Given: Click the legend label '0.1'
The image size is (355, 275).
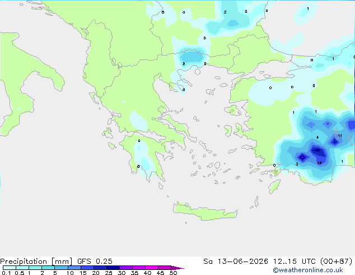Looking at the screenshot, I should coord(6,273).
